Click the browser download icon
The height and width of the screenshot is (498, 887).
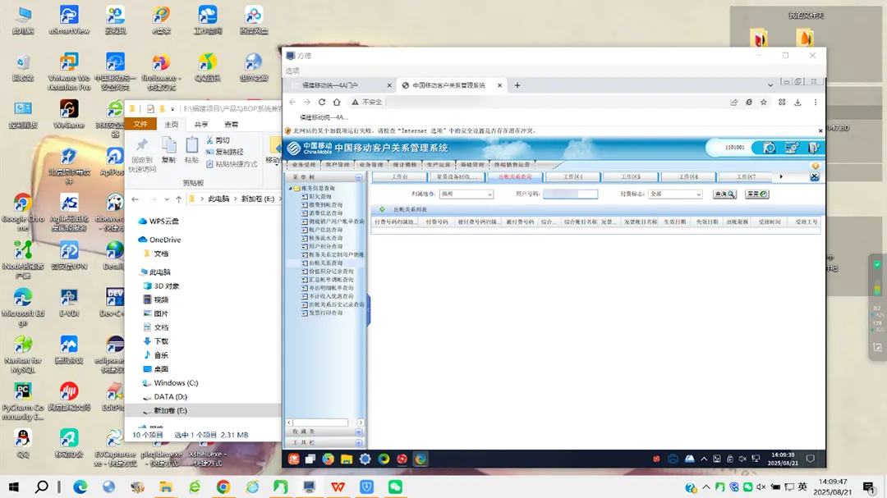(797, 103)
